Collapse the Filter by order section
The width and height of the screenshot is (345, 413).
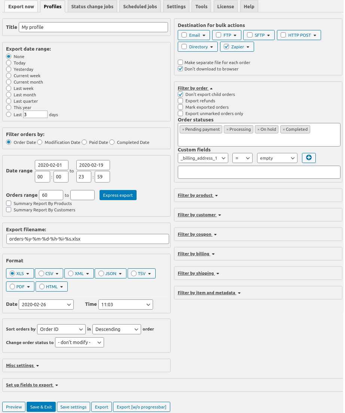coord(195,88)
